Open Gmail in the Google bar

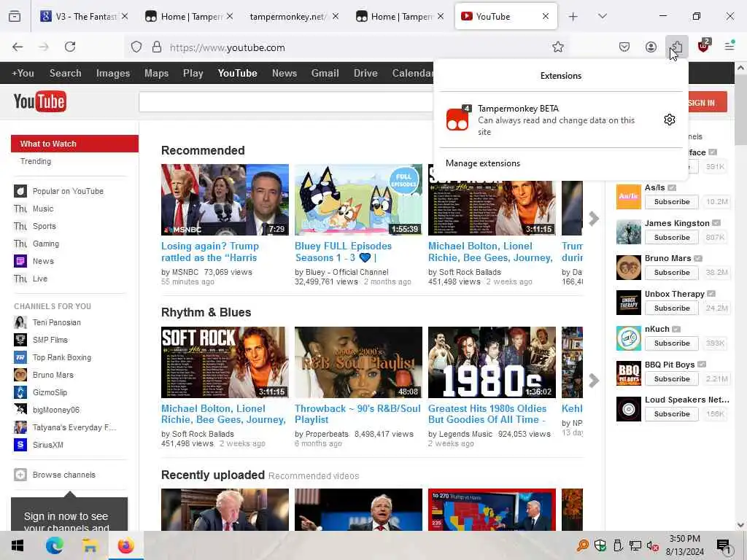coord(325,74)
